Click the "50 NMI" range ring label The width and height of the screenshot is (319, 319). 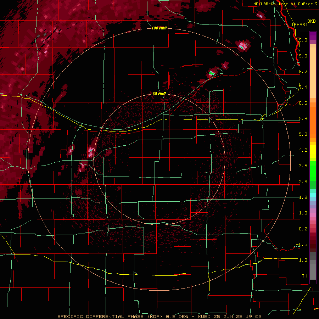(x=159, y=94)
